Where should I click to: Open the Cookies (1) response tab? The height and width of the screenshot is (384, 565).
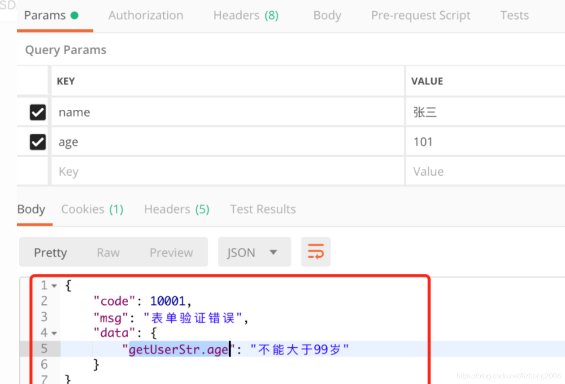coord(92,209)
